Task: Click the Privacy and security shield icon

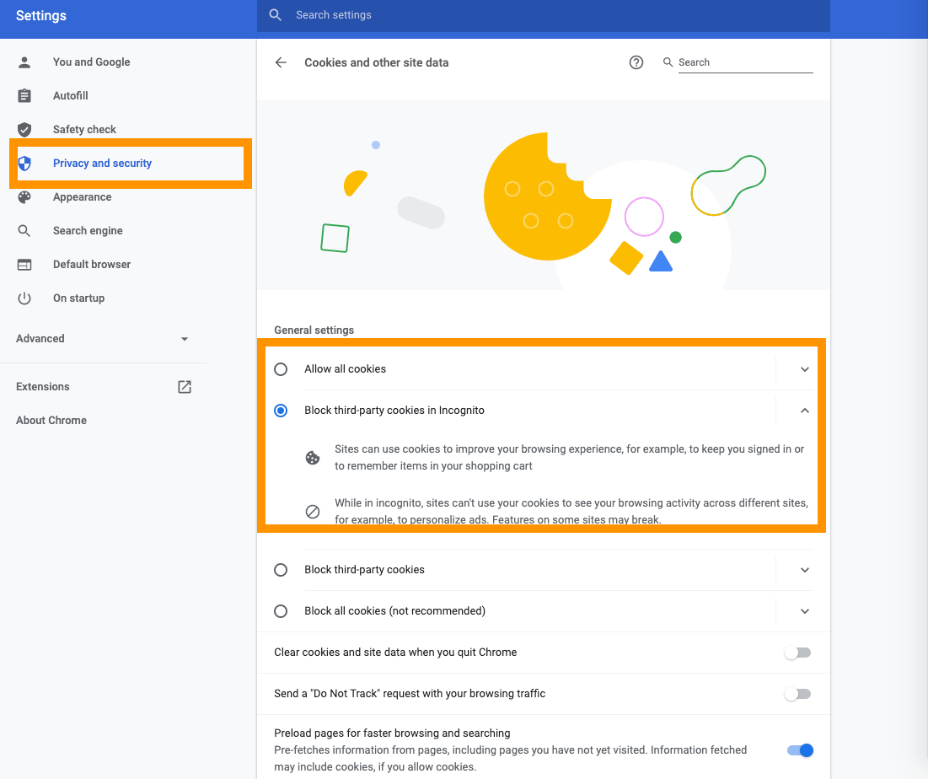Action: pyautogui.click(x=24, y=164)
